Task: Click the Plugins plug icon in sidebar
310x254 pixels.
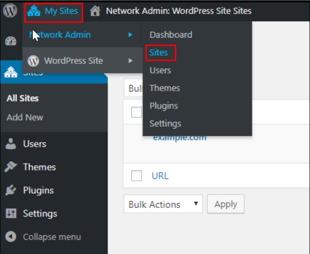Action: tap(10, 190)
